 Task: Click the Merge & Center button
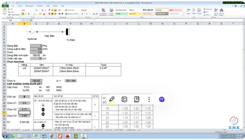pos(71,14)
